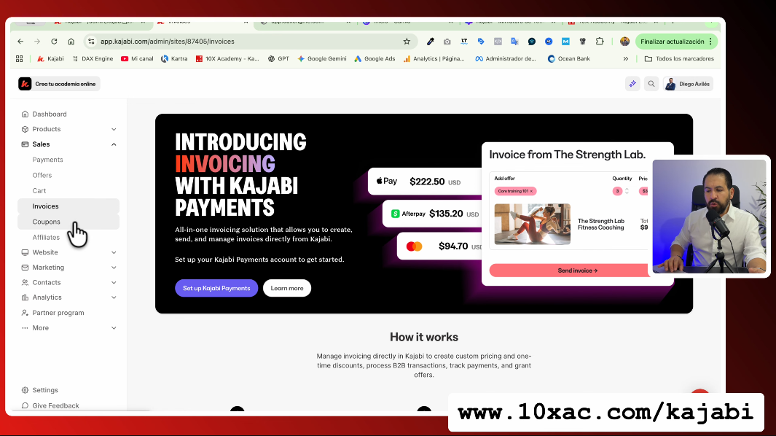The width and height of the screenshot is (776, 436).
Task: Open Products in the sidebar
Action: (47, 129)
